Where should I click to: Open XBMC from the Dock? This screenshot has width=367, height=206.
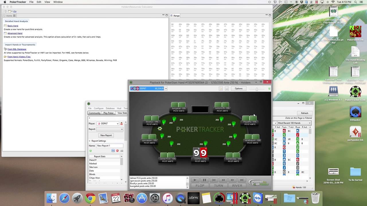[193, 198]
